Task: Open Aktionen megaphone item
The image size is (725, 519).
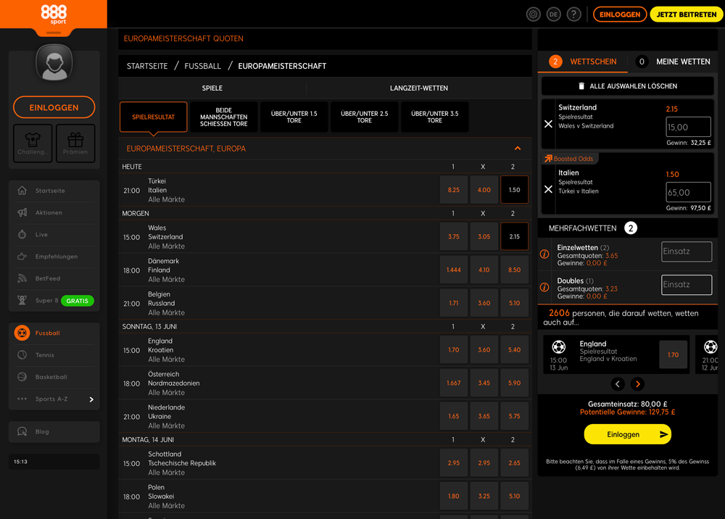Action: coord(54,212)
